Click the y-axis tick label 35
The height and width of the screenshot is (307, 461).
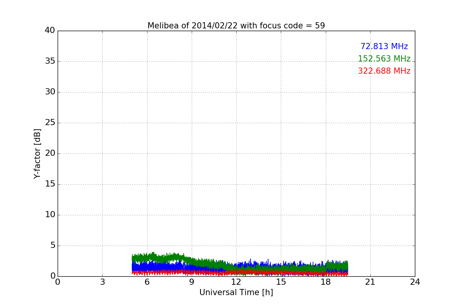tap(50, 61)
